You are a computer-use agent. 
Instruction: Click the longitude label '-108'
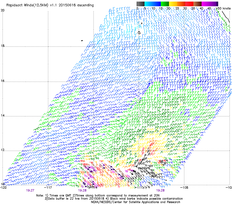[x=184, y=188]
